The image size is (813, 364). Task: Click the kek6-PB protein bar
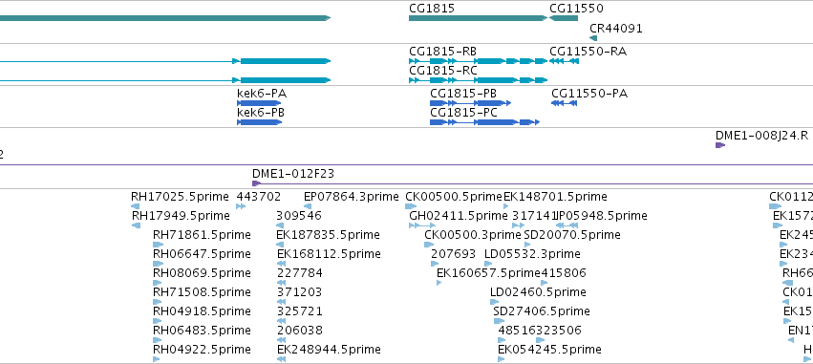tap(259, 122)
